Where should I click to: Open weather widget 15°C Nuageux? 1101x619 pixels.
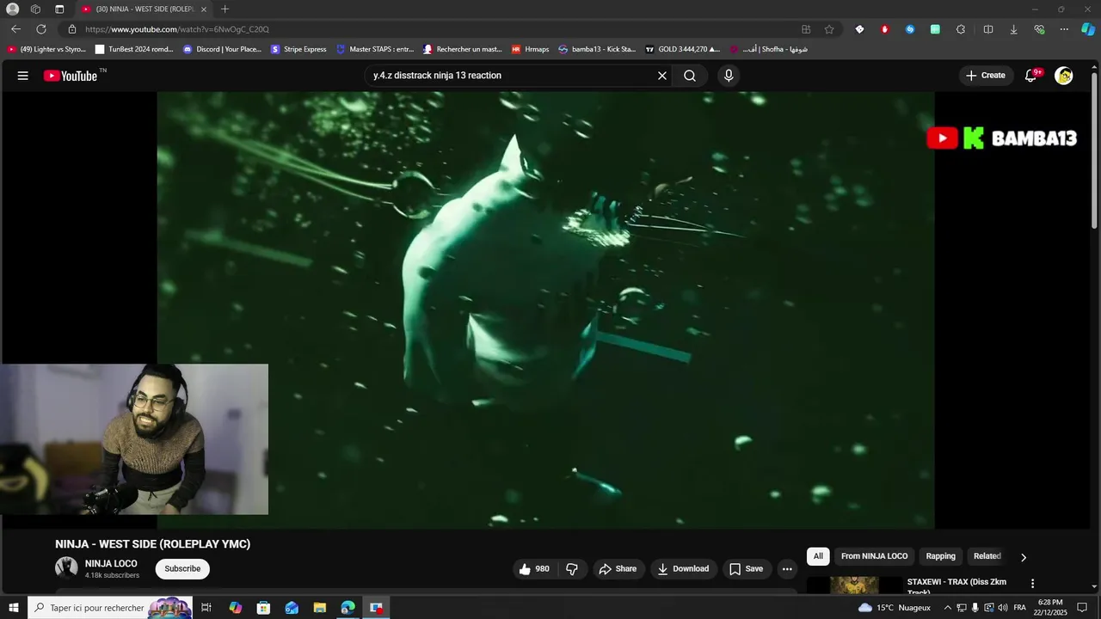pyautogui.click(x=895, y=608)
